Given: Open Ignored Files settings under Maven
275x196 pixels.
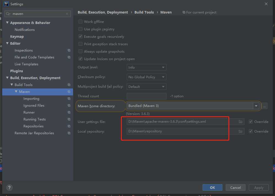Looking at the screenshot, I should tap(34, 106).
